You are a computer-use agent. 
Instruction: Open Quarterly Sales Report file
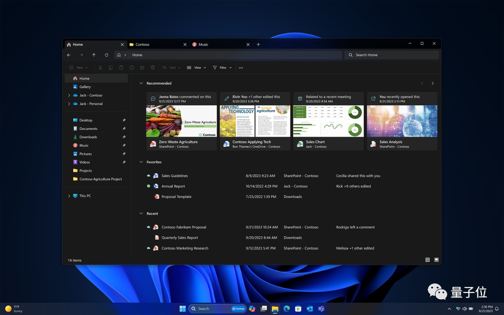coord(180,238)
